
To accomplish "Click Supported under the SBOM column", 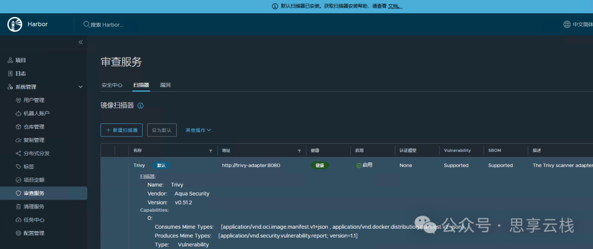I will coord(500,166).
